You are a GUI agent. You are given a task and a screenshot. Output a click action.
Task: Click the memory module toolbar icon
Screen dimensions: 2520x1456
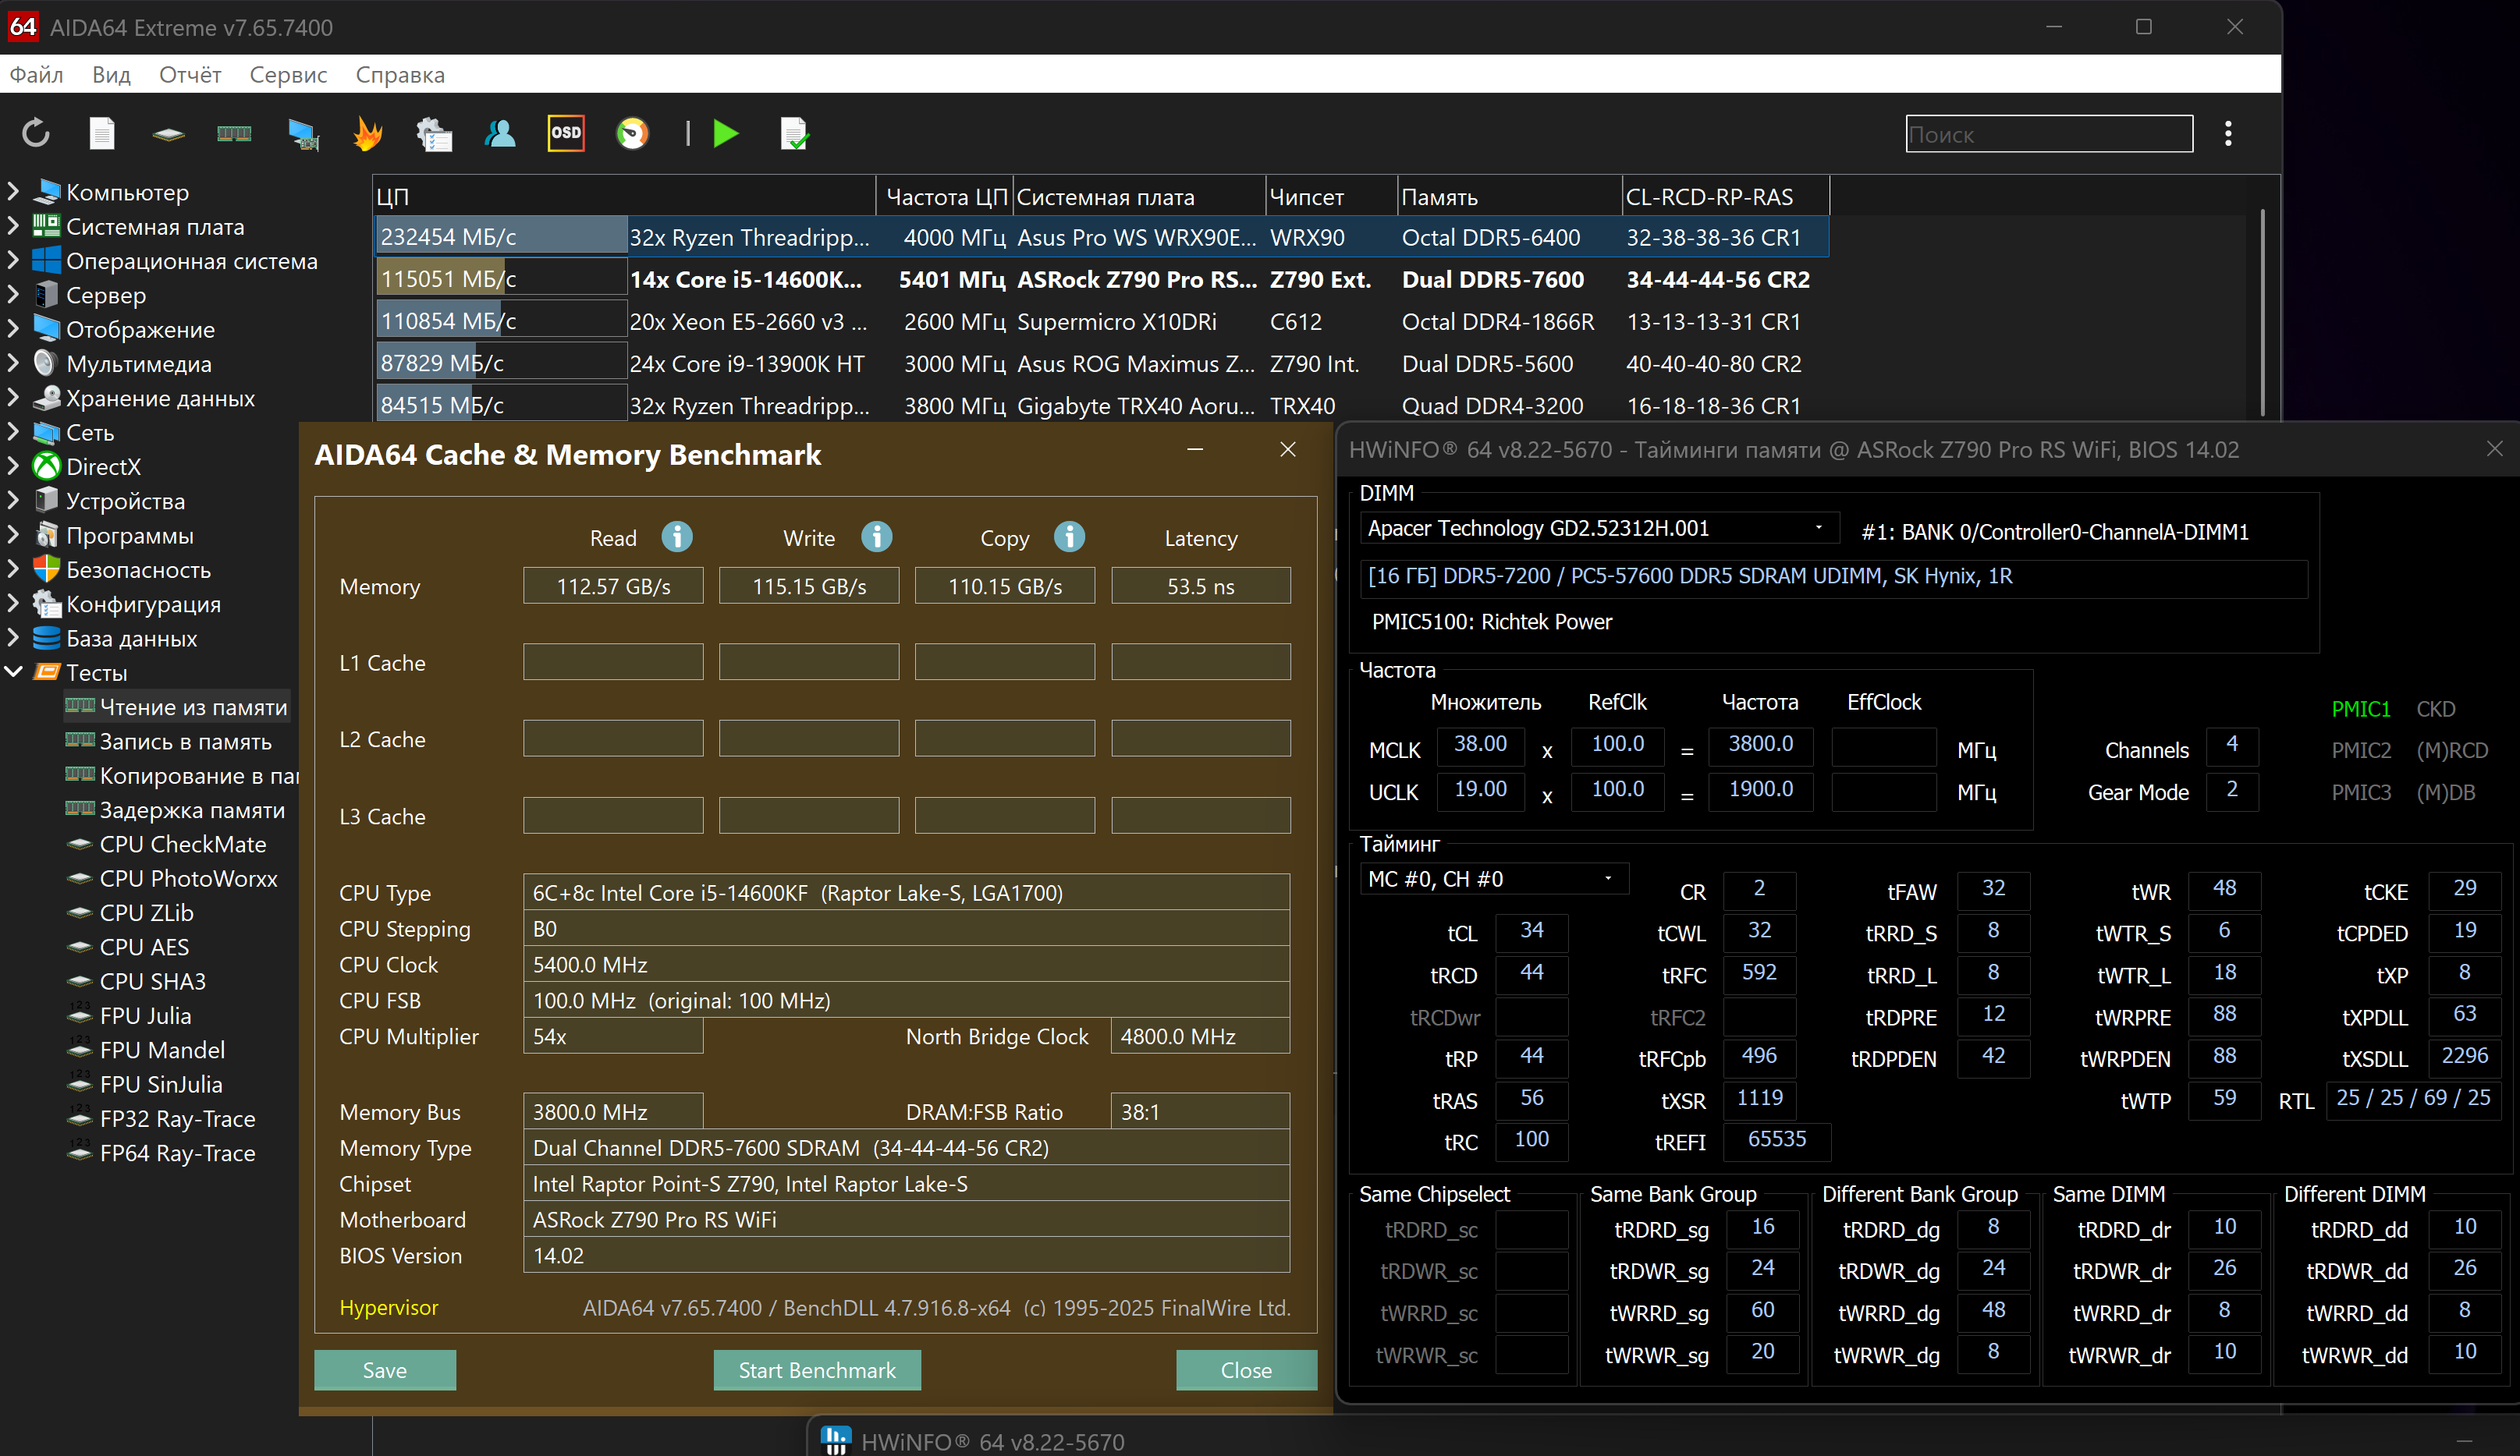(234, 133)
